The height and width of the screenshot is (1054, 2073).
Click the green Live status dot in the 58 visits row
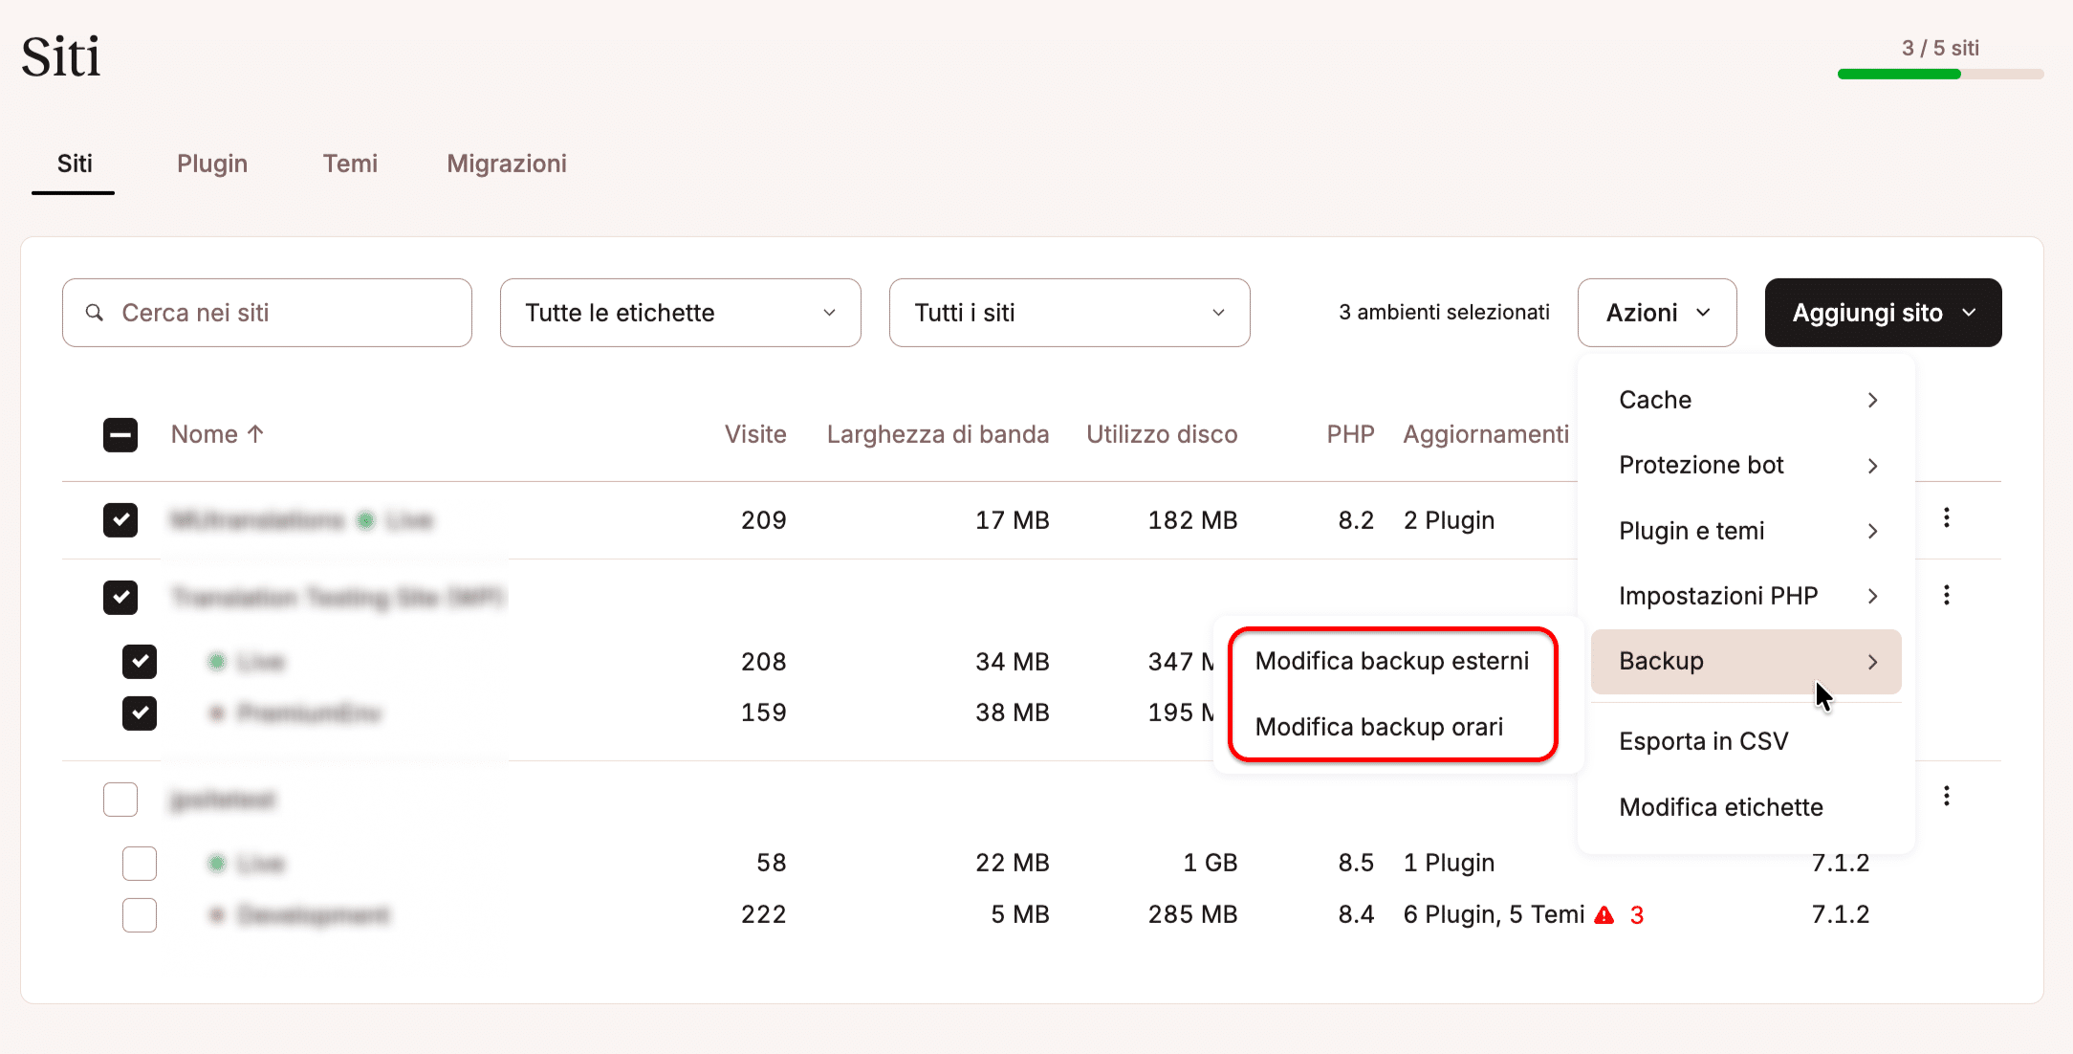pos(217,864)
